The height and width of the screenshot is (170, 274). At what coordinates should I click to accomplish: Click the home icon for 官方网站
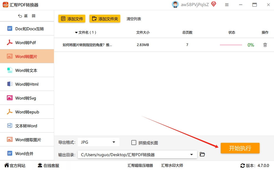pyautogui.click(x=7, y=165)
